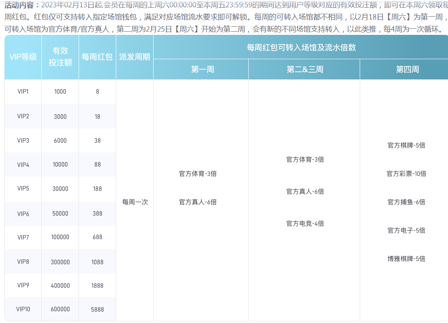Click the 第一周 sub-header
This screenshot has height=323, width=448.
(x=201, y=69)
